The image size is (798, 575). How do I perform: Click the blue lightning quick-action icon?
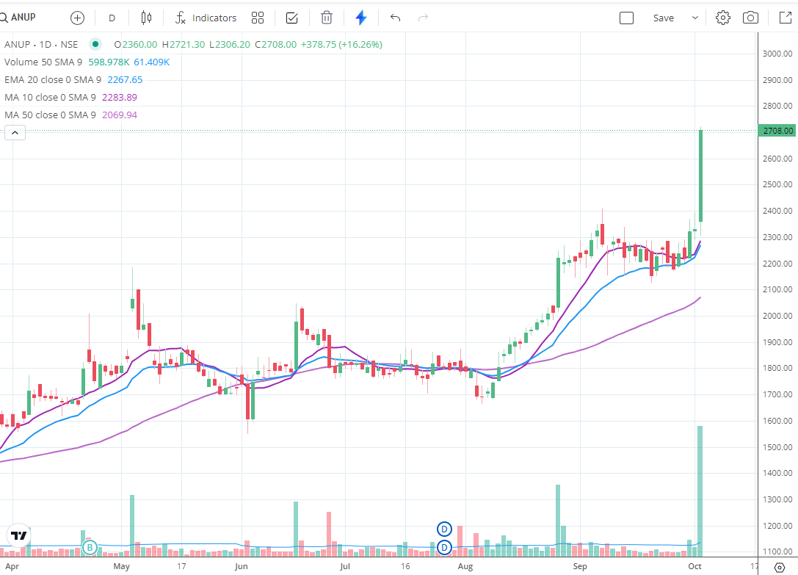pyautogui.click(x=360, y=18)
